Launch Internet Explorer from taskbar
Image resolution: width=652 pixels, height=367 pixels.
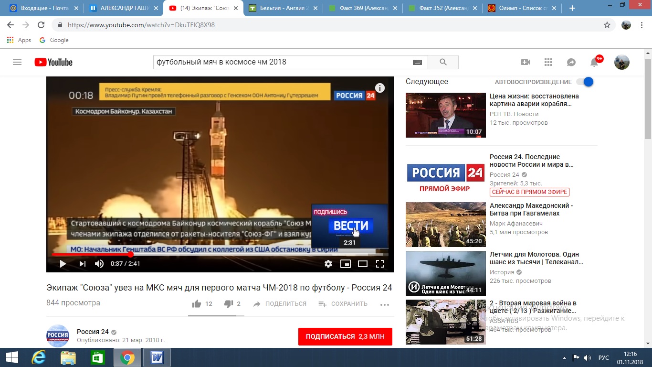pos(38,357)
